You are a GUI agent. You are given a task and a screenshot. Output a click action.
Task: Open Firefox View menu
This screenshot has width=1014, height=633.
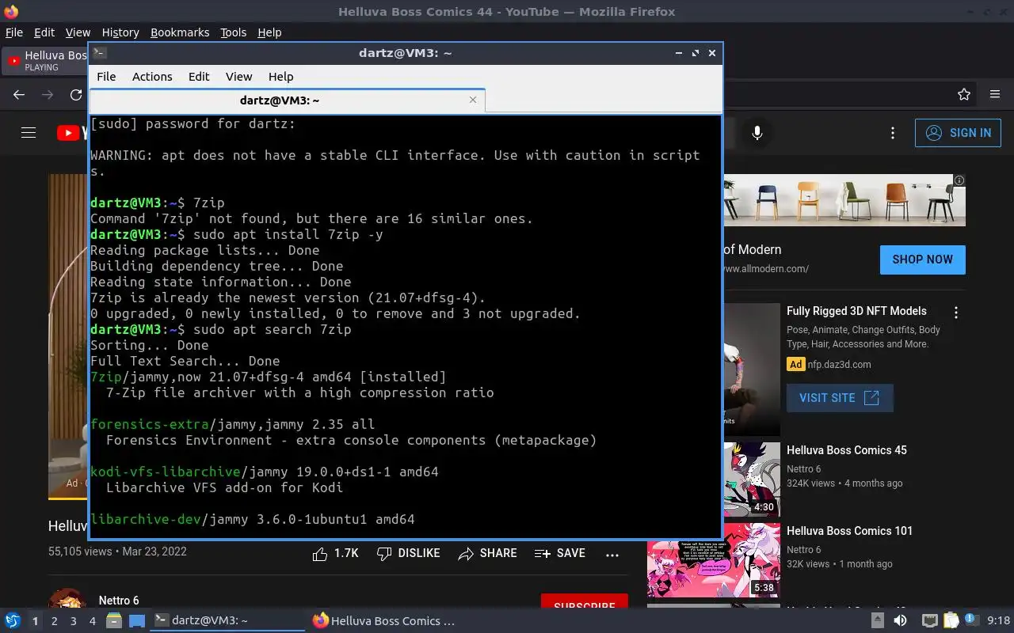pyautogui.click(x=78, y=32)
